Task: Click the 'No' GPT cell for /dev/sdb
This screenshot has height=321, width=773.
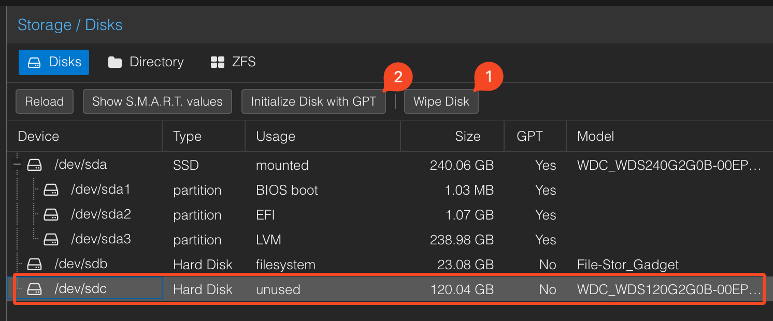Action: coord(547,265)
